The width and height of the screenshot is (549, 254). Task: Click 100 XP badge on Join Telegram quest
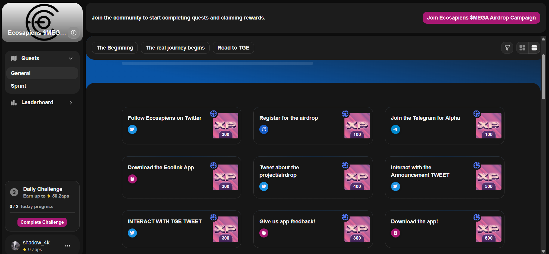(x=489, y=125)
